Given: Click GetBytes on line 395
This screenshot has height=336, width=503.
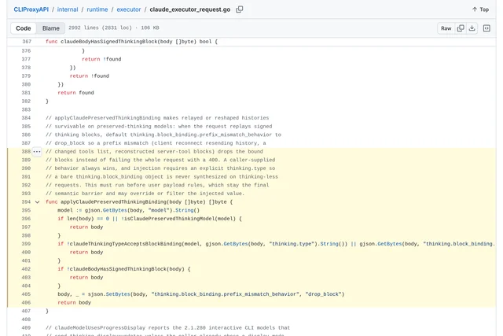Looking at the screenshot, I should pos(115,210).
